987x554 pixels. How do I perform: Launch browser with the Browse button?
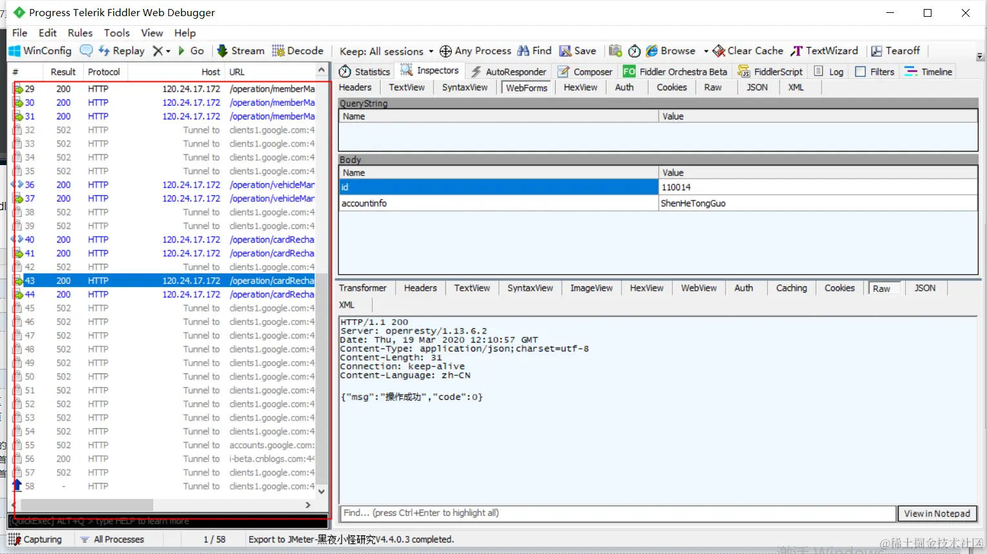(671, 51)
